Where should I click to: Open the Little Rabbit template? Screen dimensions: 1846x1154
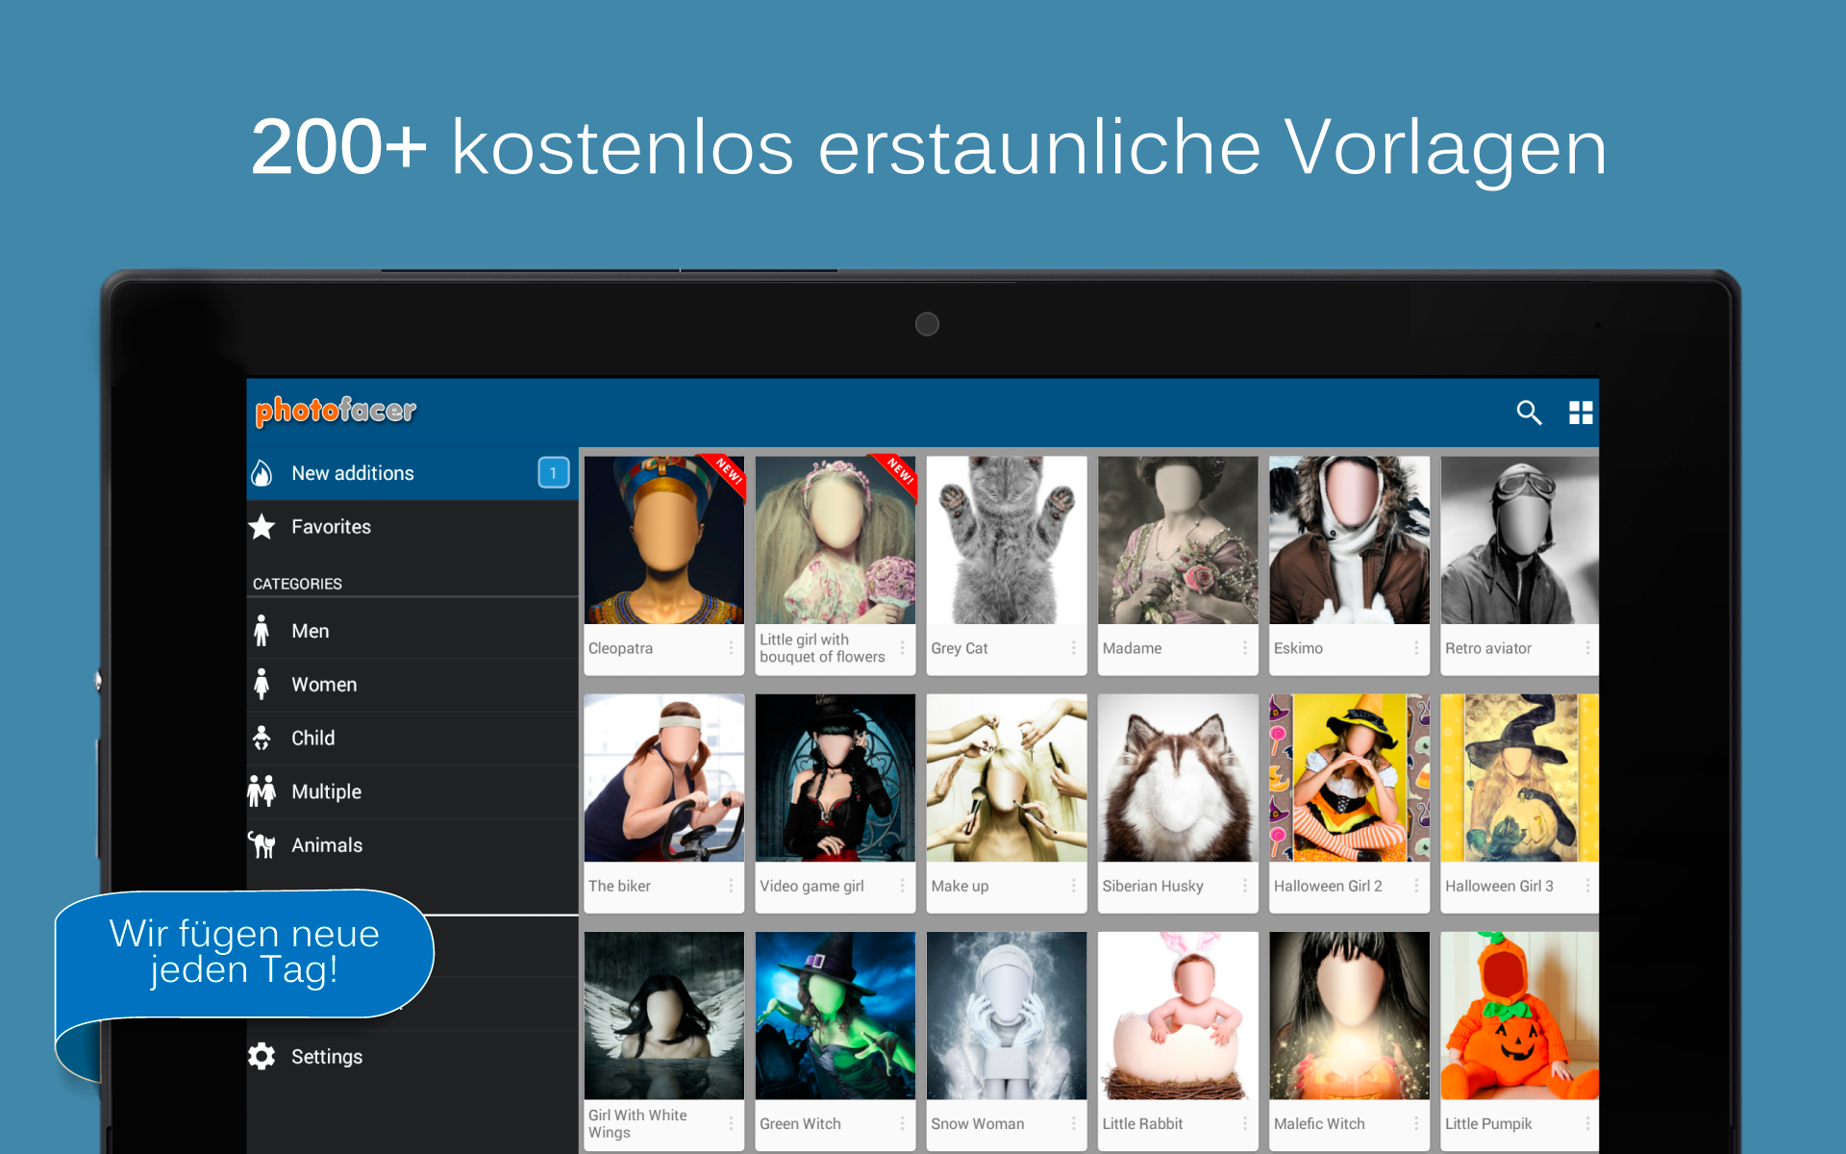pyautogui.click(x=1178, y=1016)
